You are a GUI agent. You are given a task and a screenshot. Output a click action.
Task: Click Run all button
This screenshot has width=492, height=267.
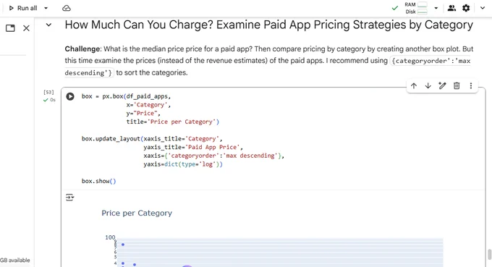(x=23, y=8)
